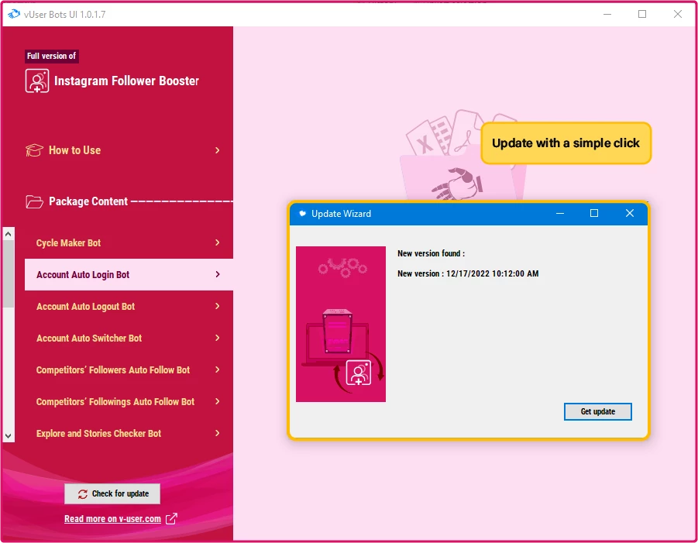
Task: Click the 'New version found :' text
Action: [431, 254]
